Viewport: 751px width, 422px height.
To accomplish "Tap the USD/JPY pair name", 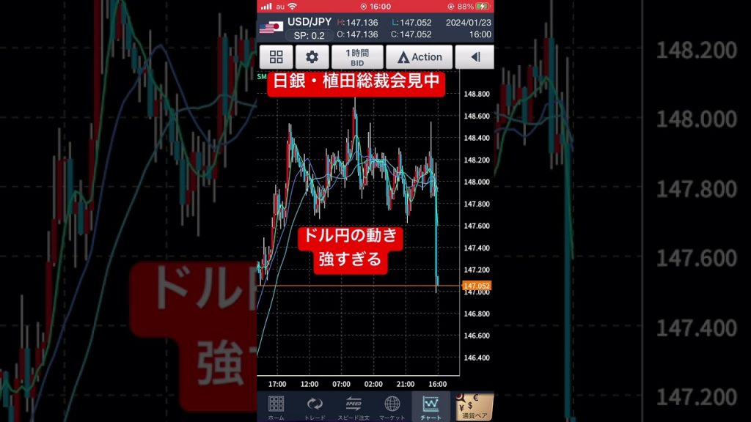I will (x=308, y=23).
